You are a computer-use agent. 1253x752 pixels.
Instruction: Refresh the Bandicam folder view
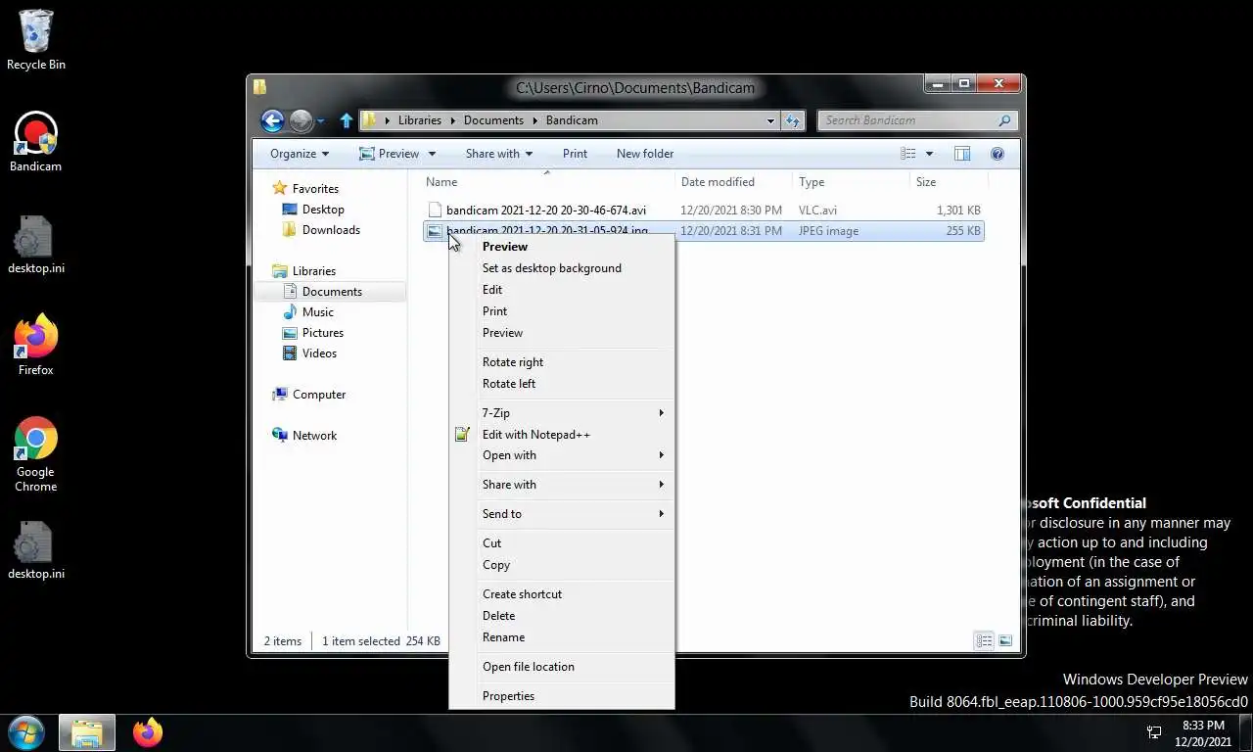coord(793,120)
